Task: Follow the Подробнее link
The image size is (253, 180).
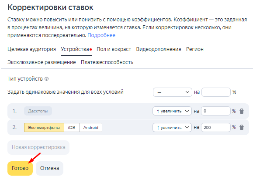Action: (x=101, y=35)
